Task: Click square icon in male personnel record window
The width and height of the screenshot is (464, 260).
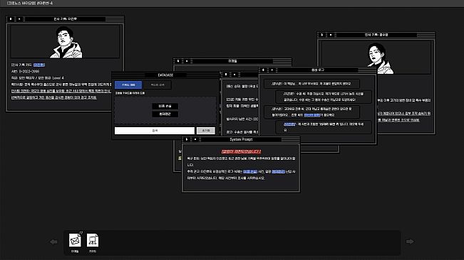Action: point(19,19)
